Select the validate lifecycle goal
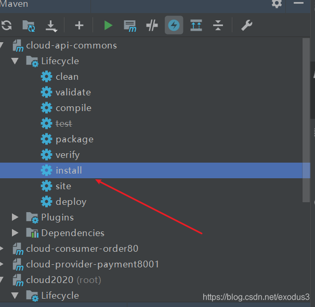The image size is (315, 307). click(x=73, y=92)
